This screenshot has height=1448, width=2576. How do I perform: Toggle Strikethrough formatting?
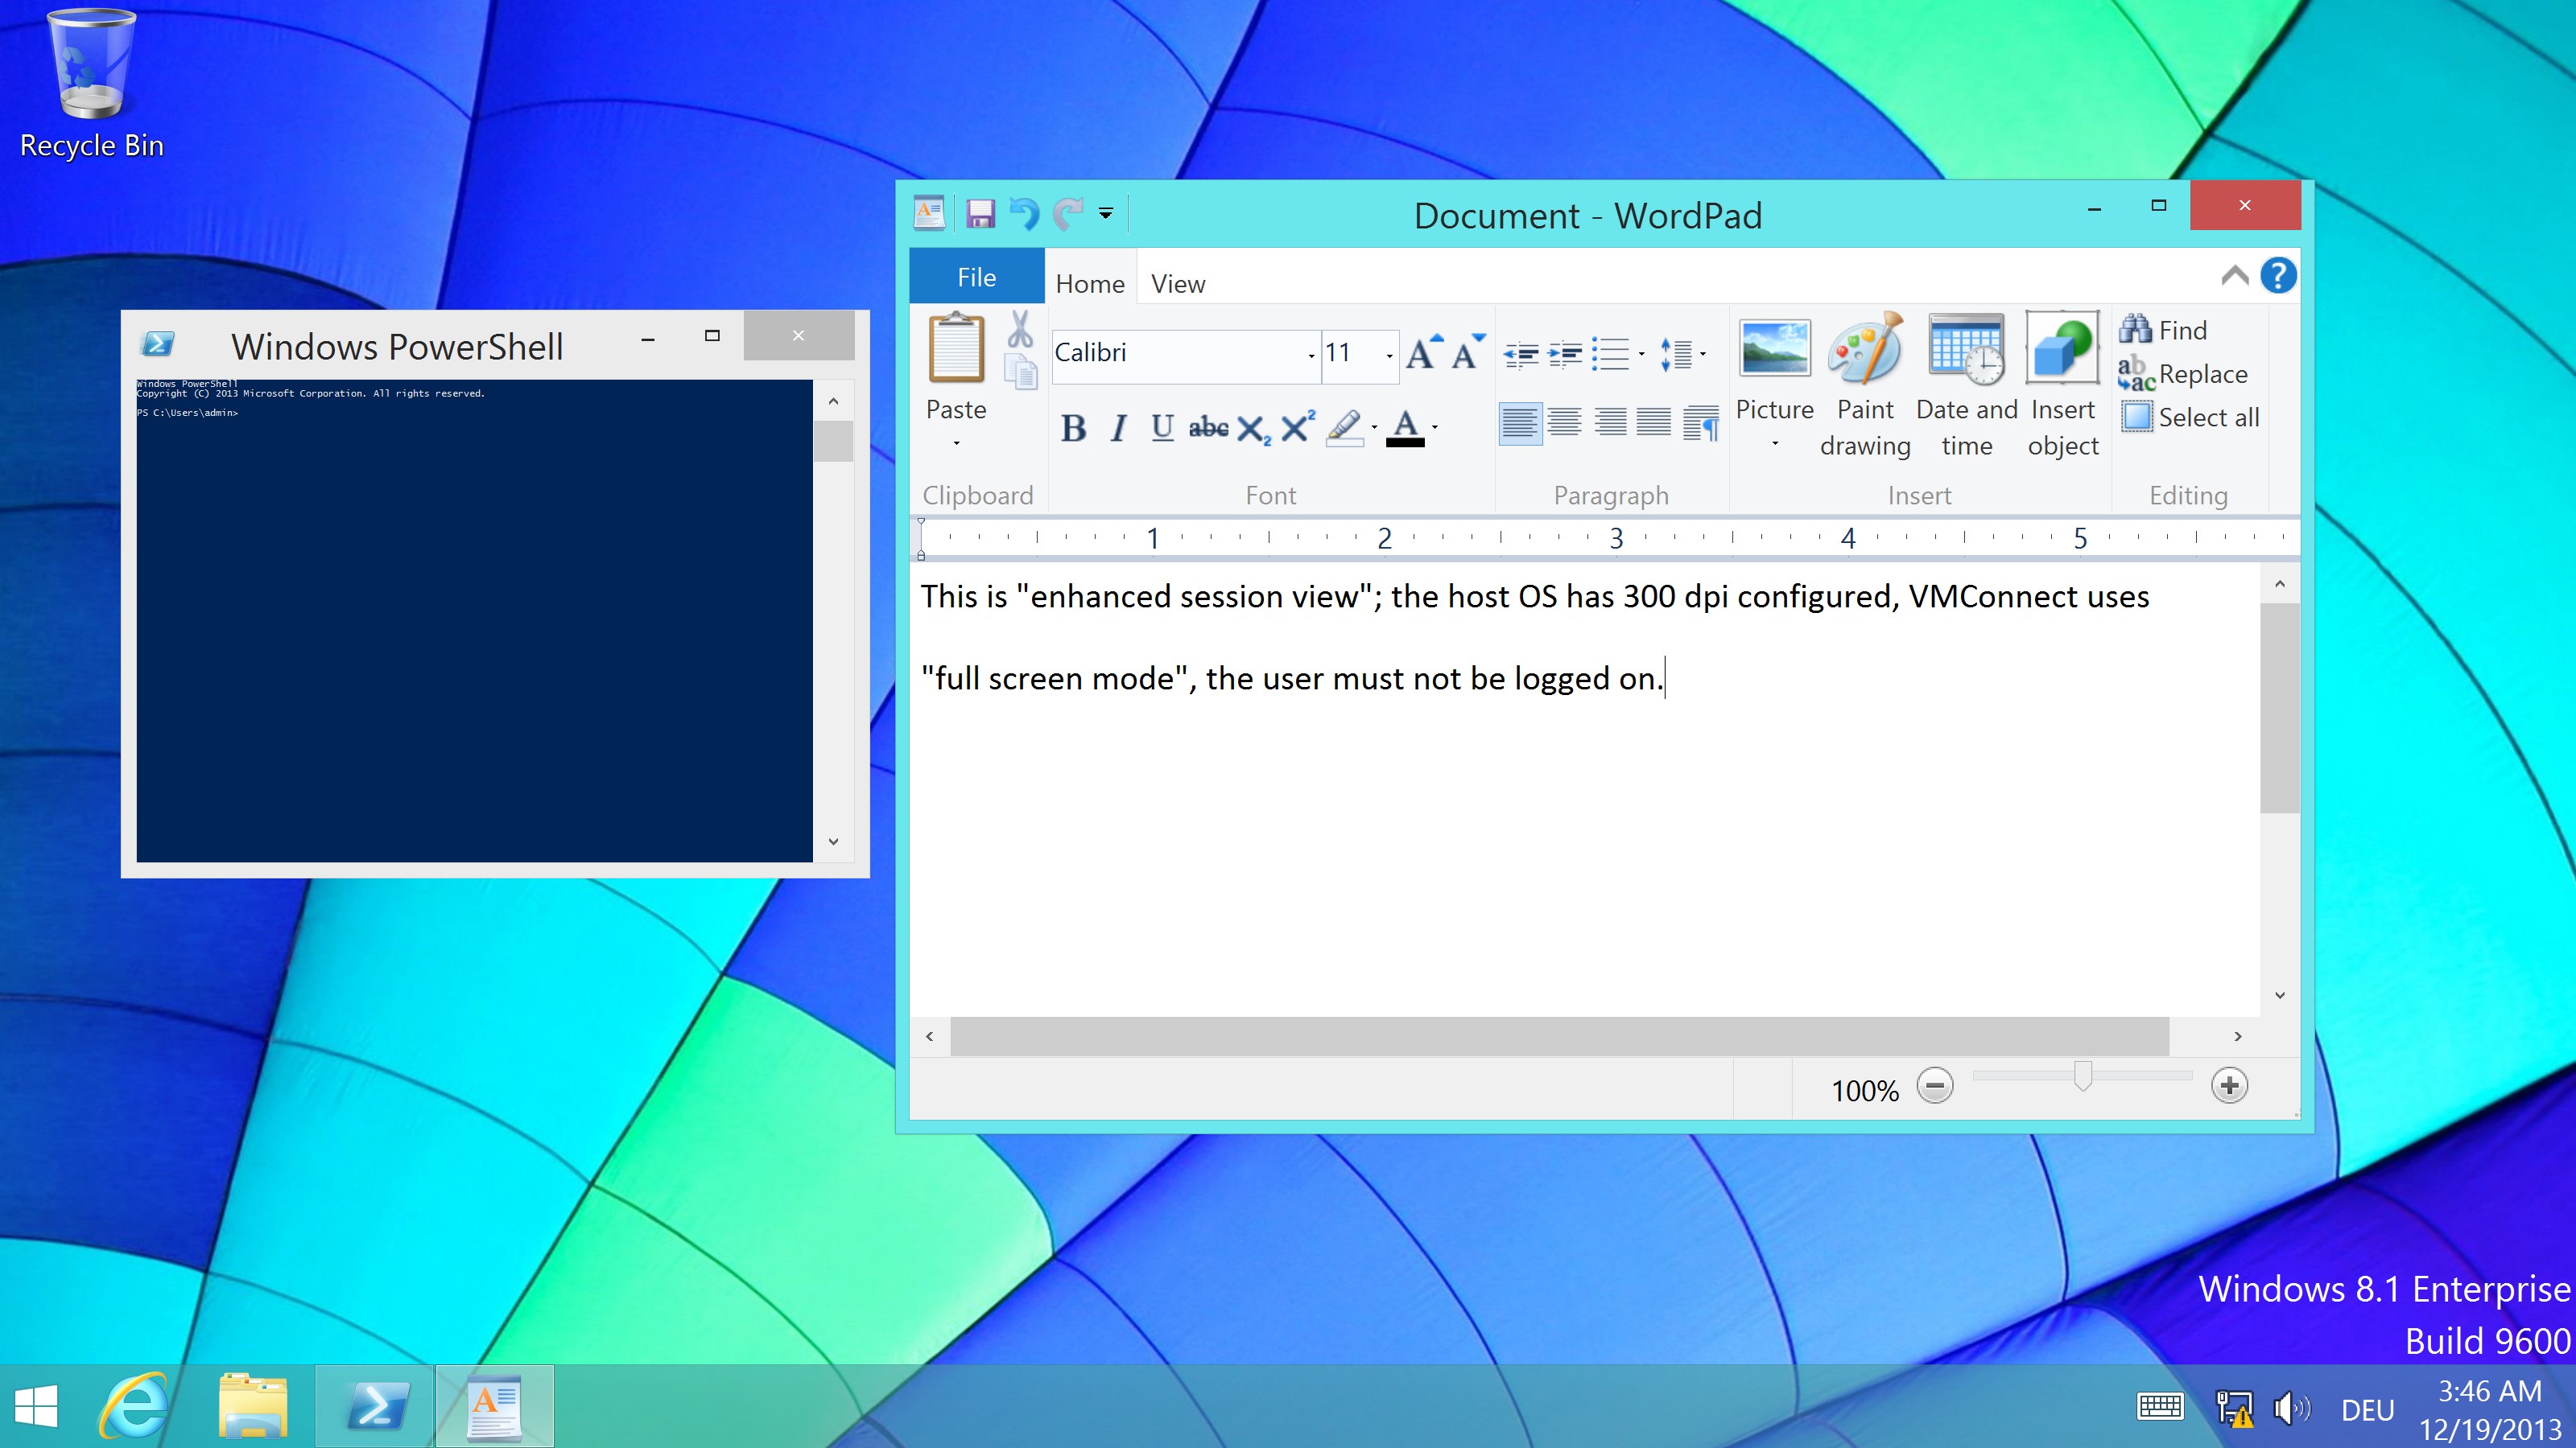[x=1208, y=428]
